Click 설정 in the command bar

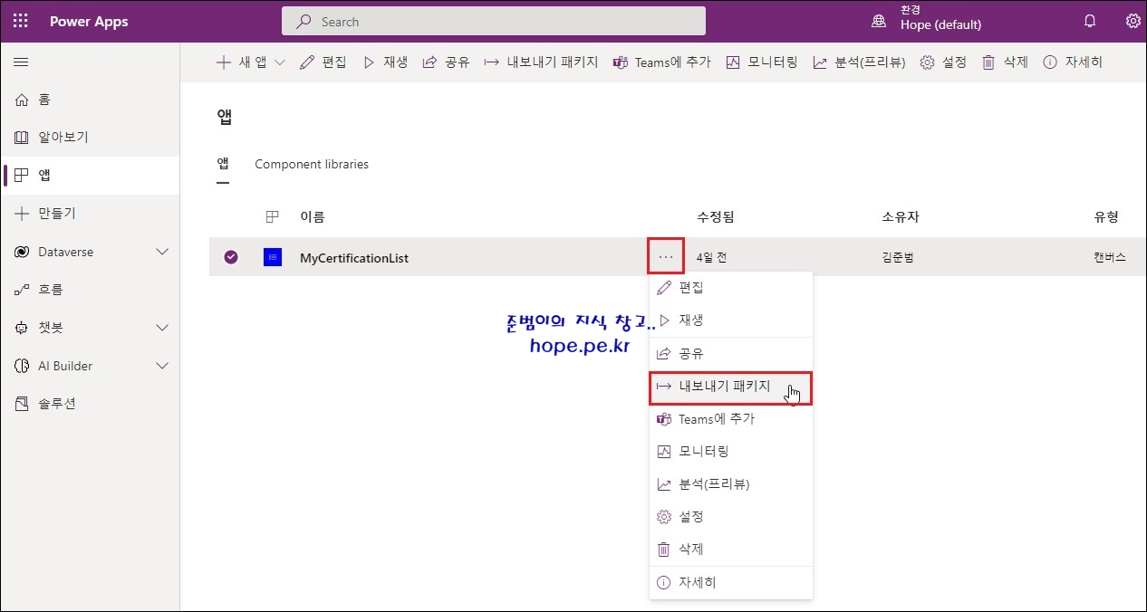[943, 62]
